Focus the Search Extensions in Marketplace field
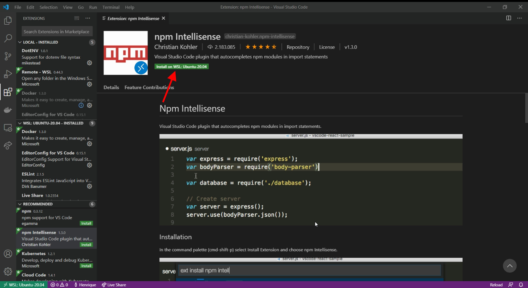The image size is (528, 288). click(57, 32)
